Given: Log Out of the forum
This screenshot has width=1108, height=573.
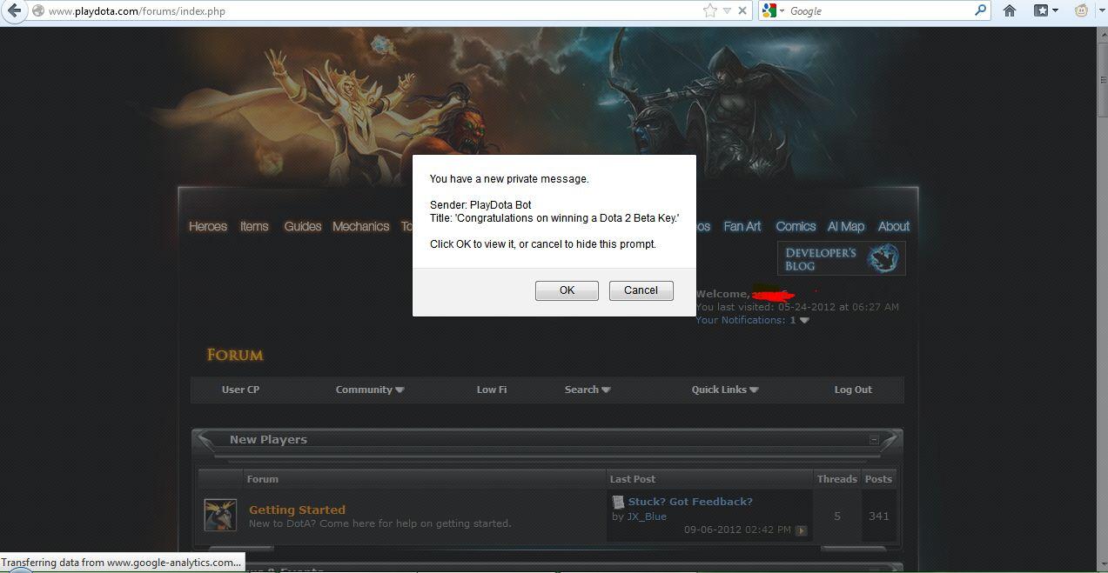Looking at the screenshot, I should pos(853,390).
